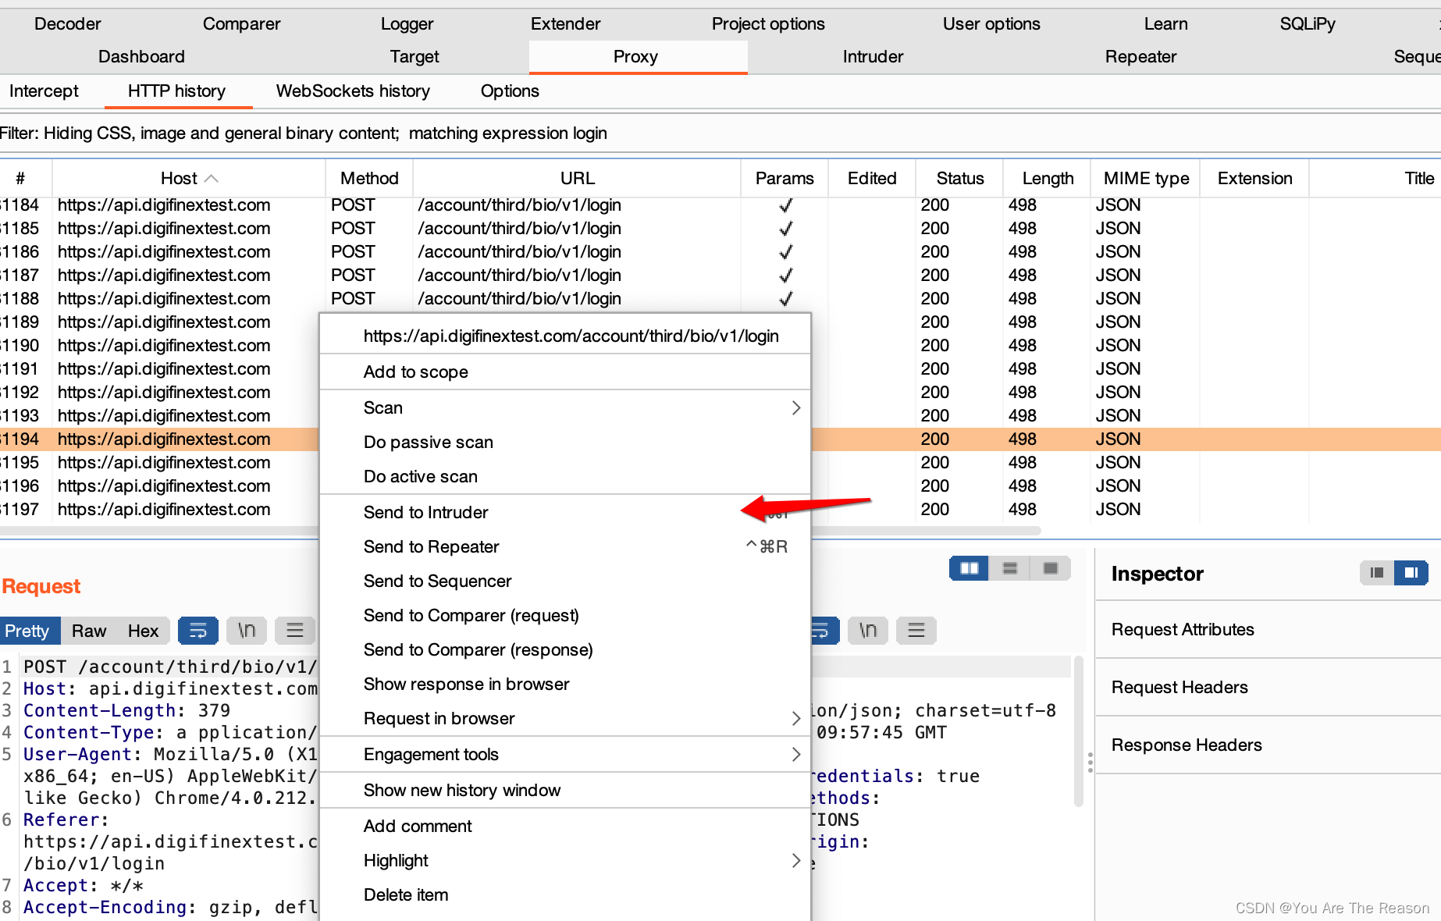
Task: Switch Inspector to right-docked layout icon
Action: [x=1411, y=573]
